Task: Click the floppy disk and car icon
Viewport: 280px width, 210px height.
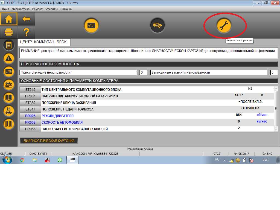Action: tap(9, 111)
